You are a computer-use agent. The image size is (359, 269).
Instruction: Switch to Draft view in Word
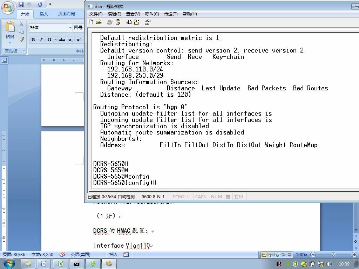coord(290,255)
